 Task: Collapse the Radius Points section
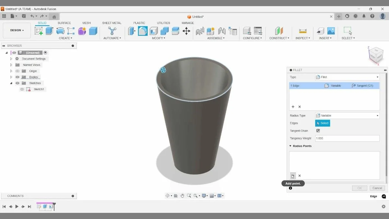click(290, 146)
